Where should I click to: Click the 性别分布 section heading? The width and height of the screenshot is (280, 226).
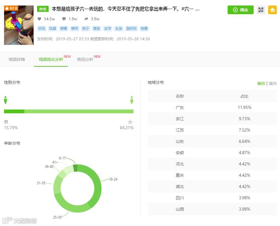(x=12, y=82)
